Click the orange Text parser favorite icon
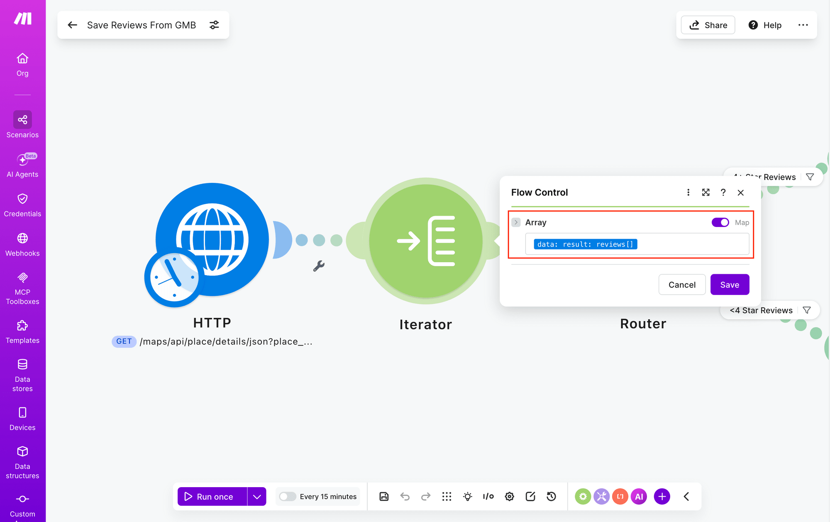 click(x=620, y=496)
